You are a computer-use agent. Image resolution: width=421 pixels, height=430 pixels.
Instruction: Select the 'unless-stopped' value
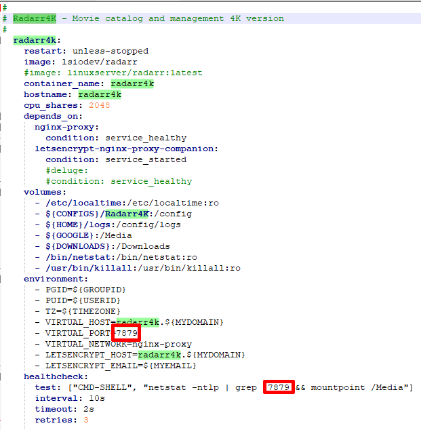pyautogui.click(x=111, y=51)
